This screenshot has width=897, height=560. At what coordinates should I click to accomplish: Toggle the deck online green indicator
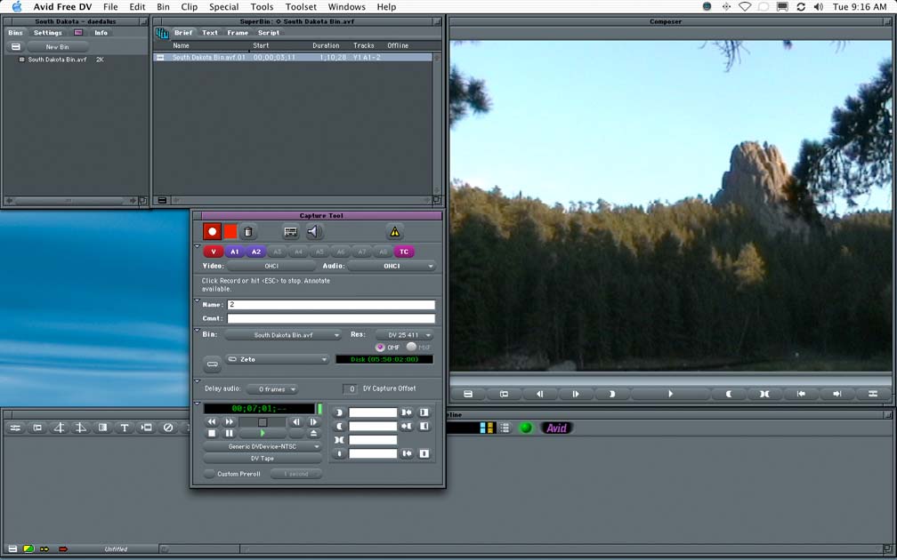coord(319,409)
